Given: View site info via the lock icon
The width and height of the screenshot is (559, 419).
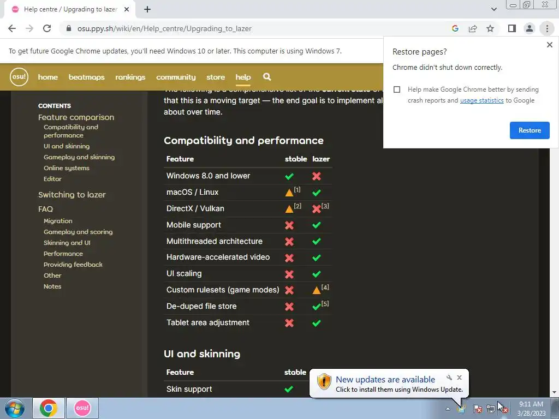Looking at the screenshot, I should (x=69, y=28).
